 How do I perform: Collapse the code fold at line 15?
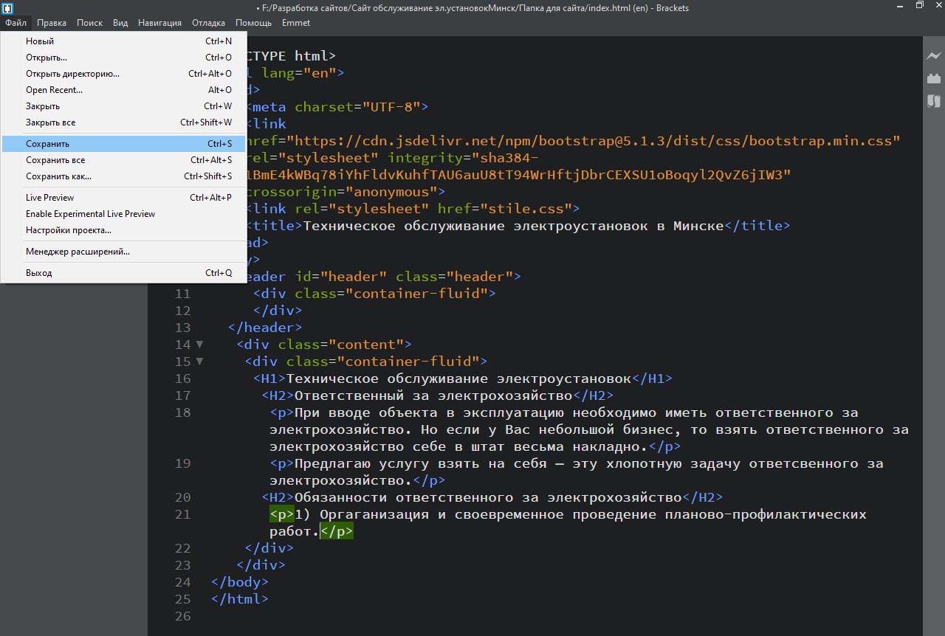199,362
